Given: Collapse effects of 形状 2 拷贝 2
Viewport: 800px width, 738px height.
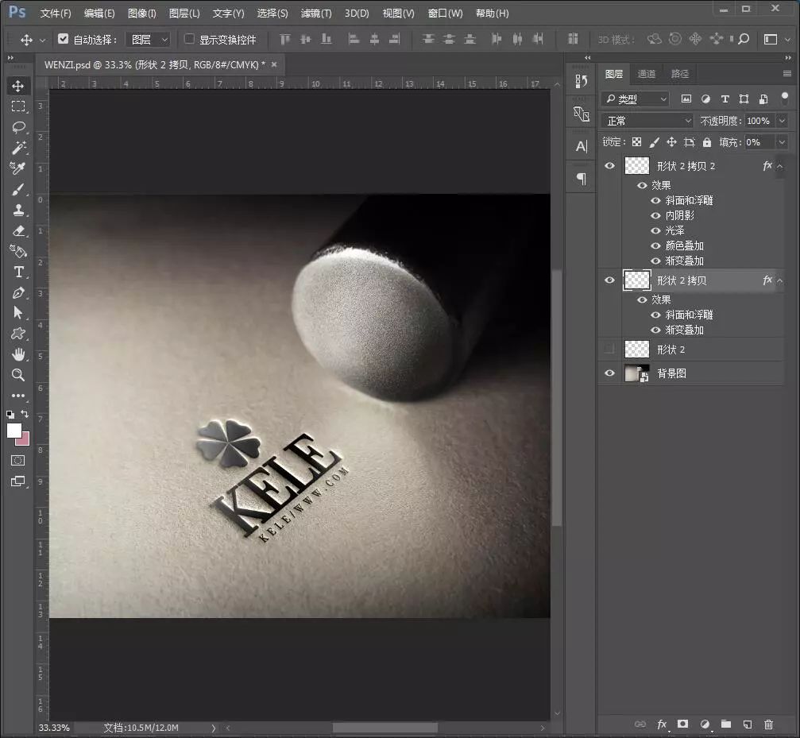Looking at the screenshot, I should [780, 166].
